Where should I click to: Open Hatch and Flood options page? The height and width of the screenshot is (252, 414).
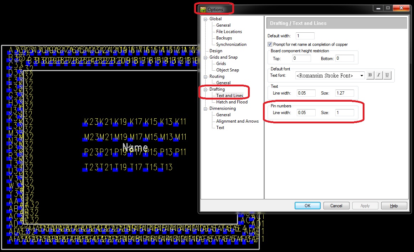[232, 102]
